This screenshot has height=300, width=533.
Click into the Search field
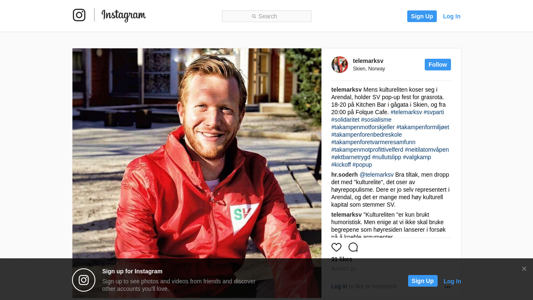(266, 16)
